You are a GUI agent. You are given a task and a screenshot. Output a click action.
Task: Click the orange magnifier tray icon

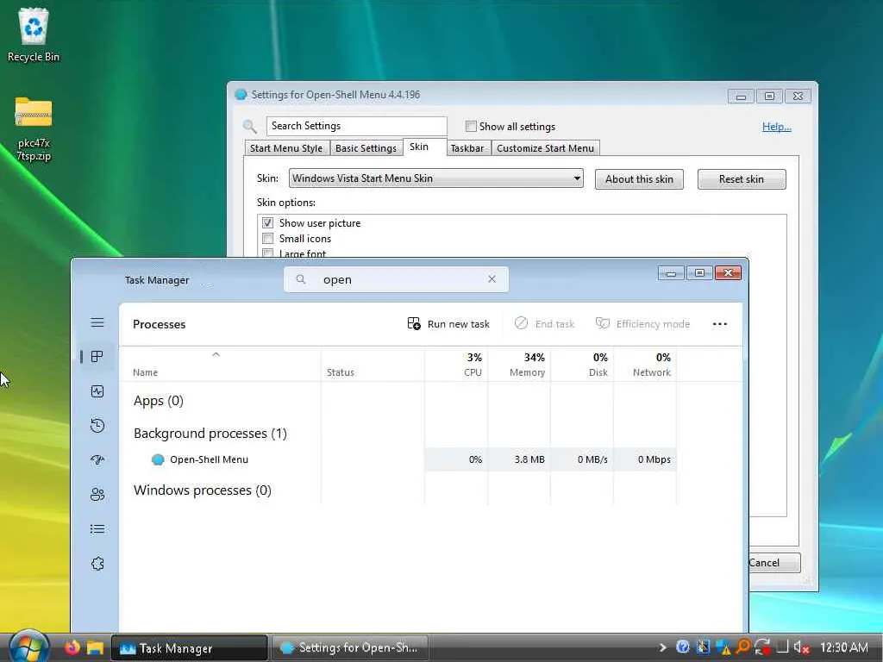[x=742, y=647]
